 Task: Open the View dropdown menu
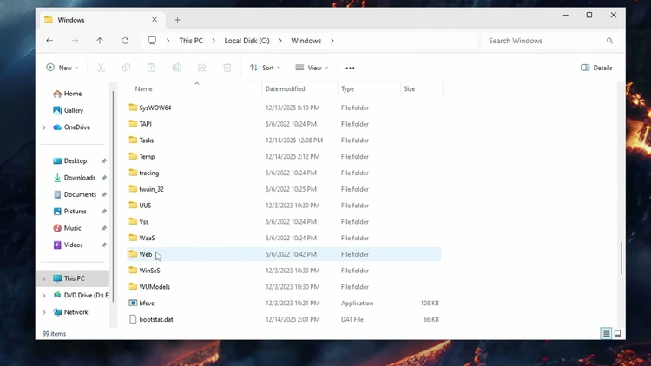coord(312,68)
